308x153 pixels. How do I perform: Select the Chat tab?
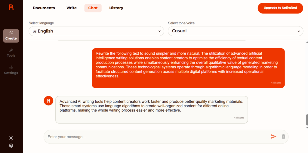pos(93,8)
